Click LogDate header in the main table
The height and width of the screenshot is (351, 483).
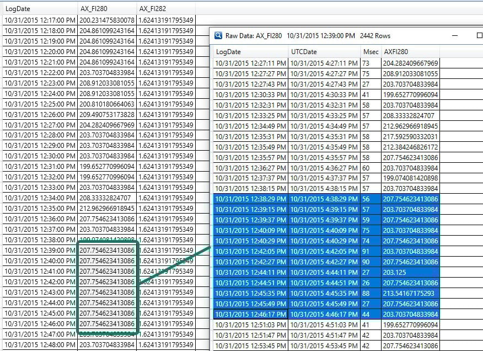coord(40,9)
